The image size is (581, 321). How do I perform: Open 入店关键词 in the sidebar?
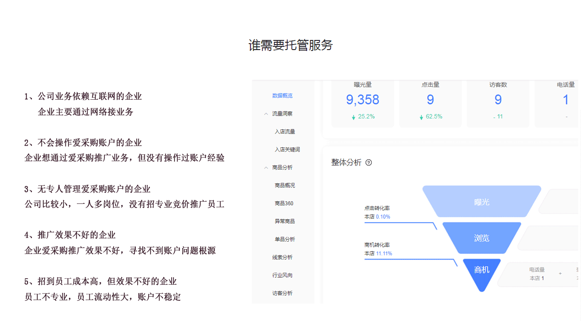click(x=287, y=149)
